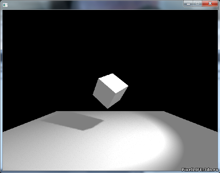Close the render window
Screen dimensions: 220x173
(210, 4)
